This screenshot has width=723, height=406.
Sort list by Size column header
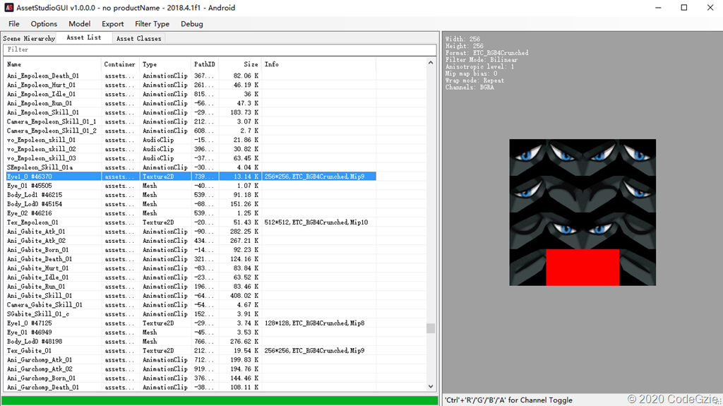[x=240, y=64]
